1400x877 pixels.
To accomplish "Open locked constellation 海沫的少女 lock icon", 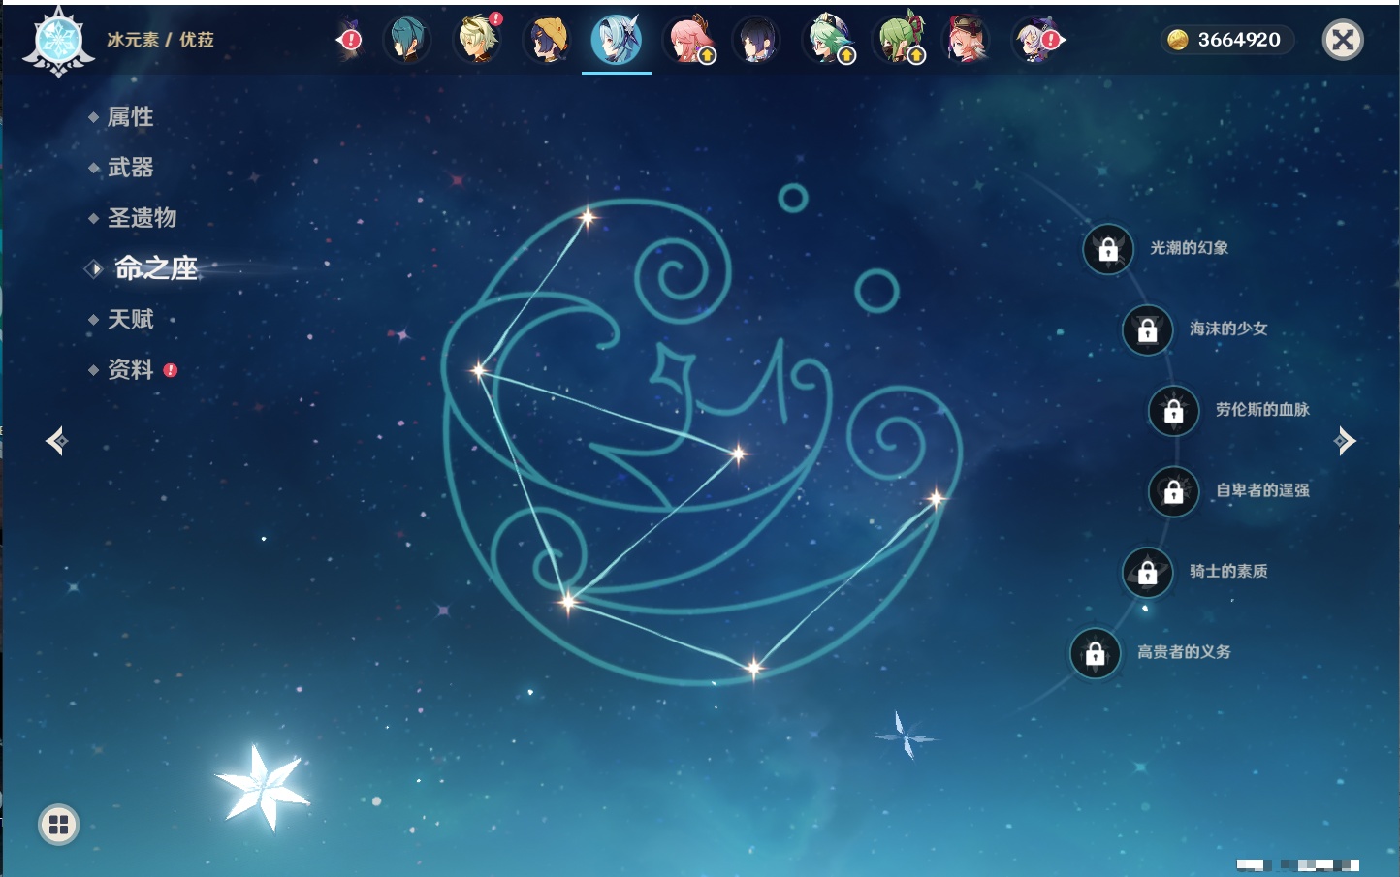I will coord(1148,329).
